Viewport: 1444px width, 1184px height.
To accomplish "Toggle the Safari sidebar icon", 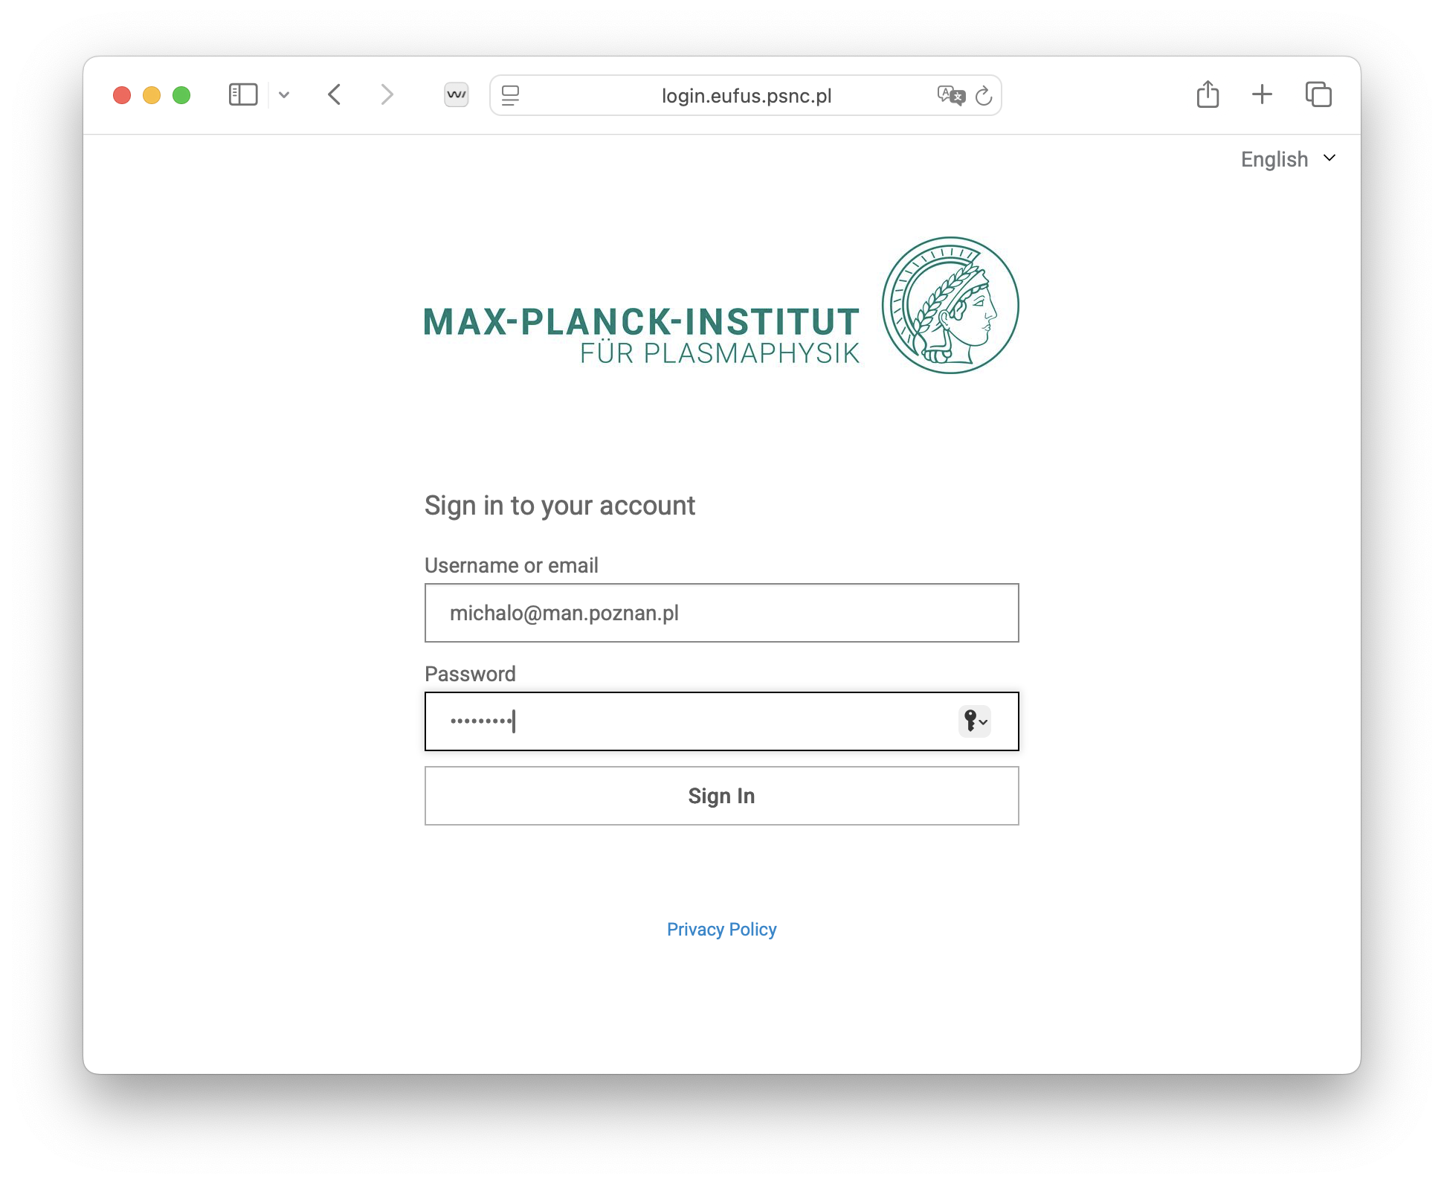I will tap(243, 94).
